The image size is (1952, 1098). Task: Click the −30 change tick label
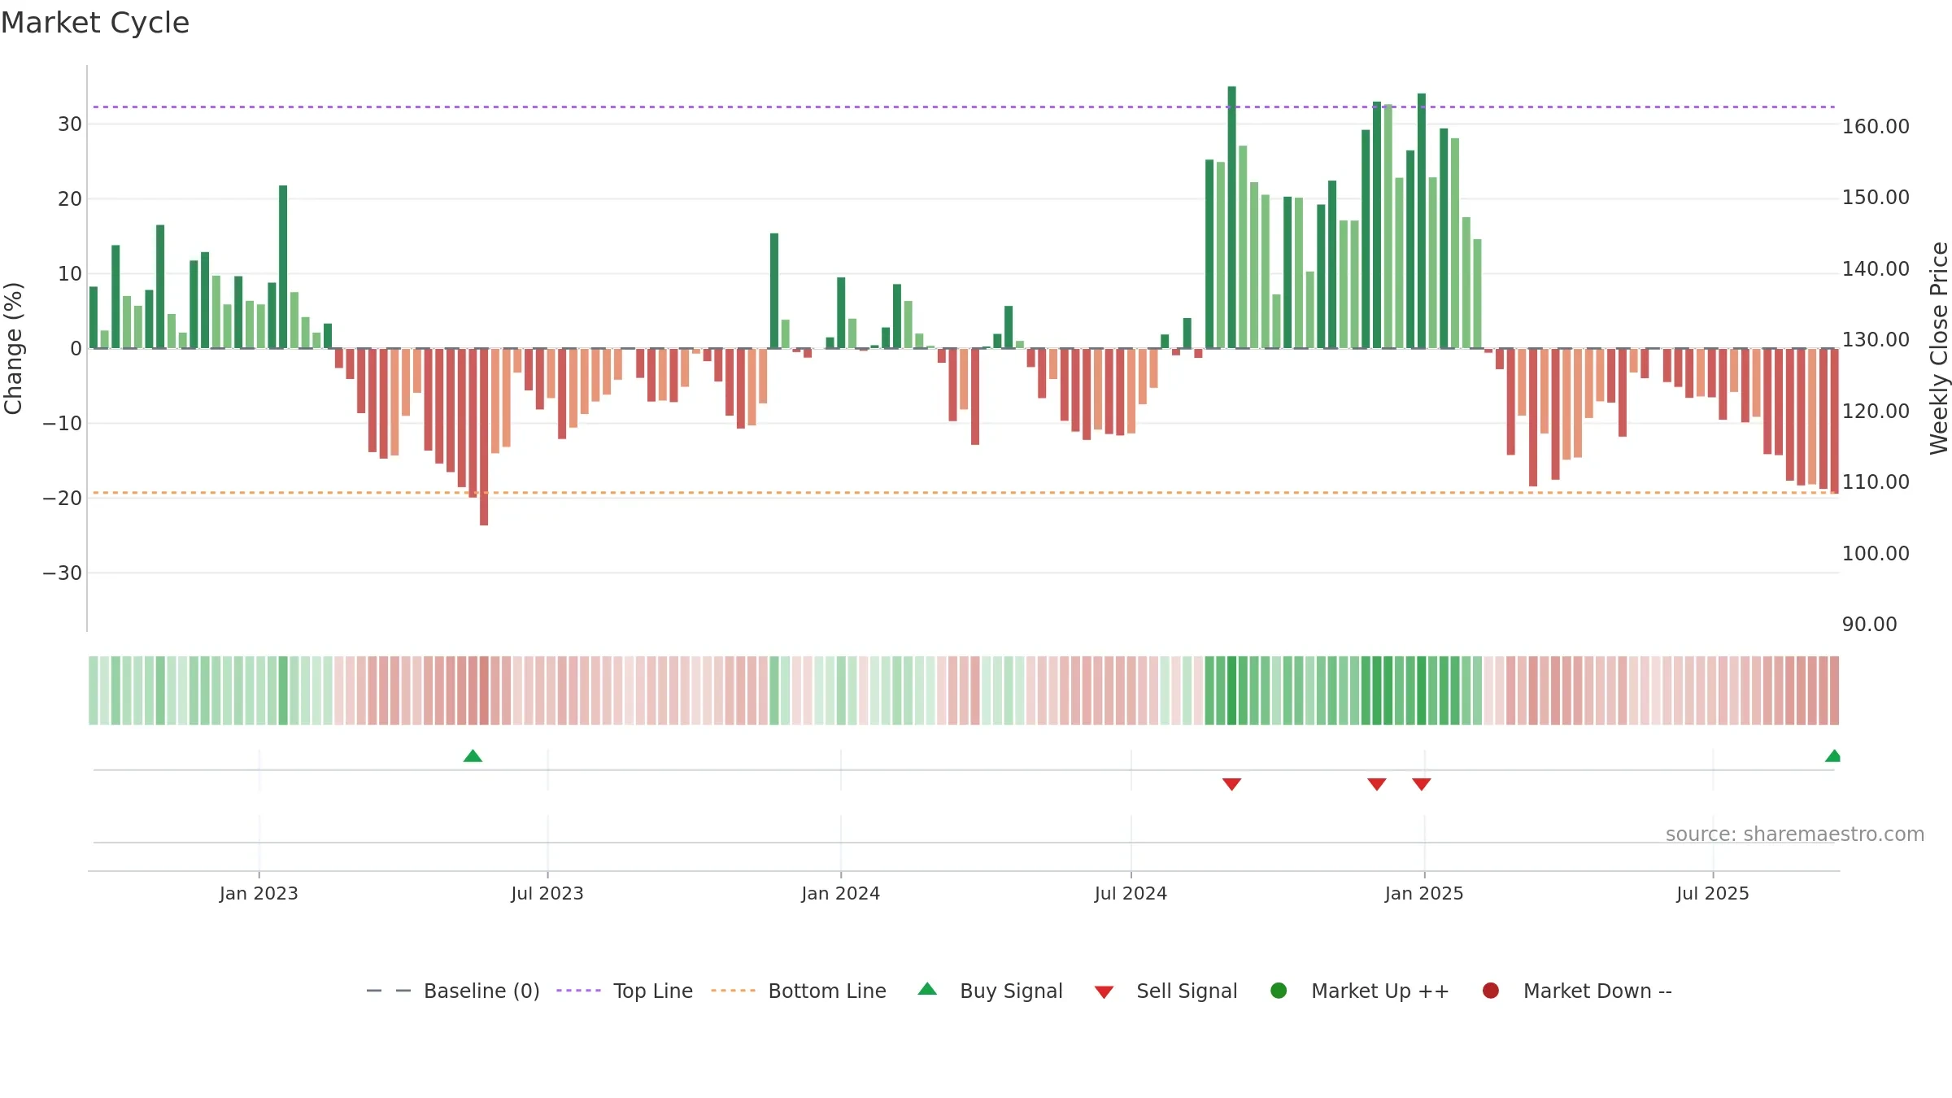63,573
